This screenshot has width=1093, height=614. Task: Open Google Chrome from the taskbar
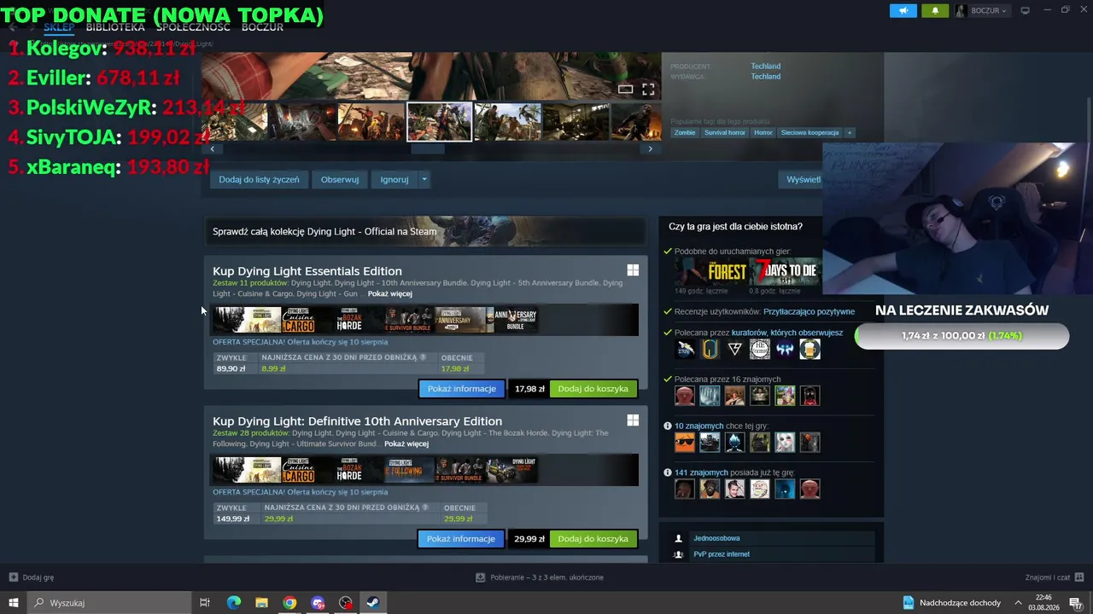[x=289, y=603]
